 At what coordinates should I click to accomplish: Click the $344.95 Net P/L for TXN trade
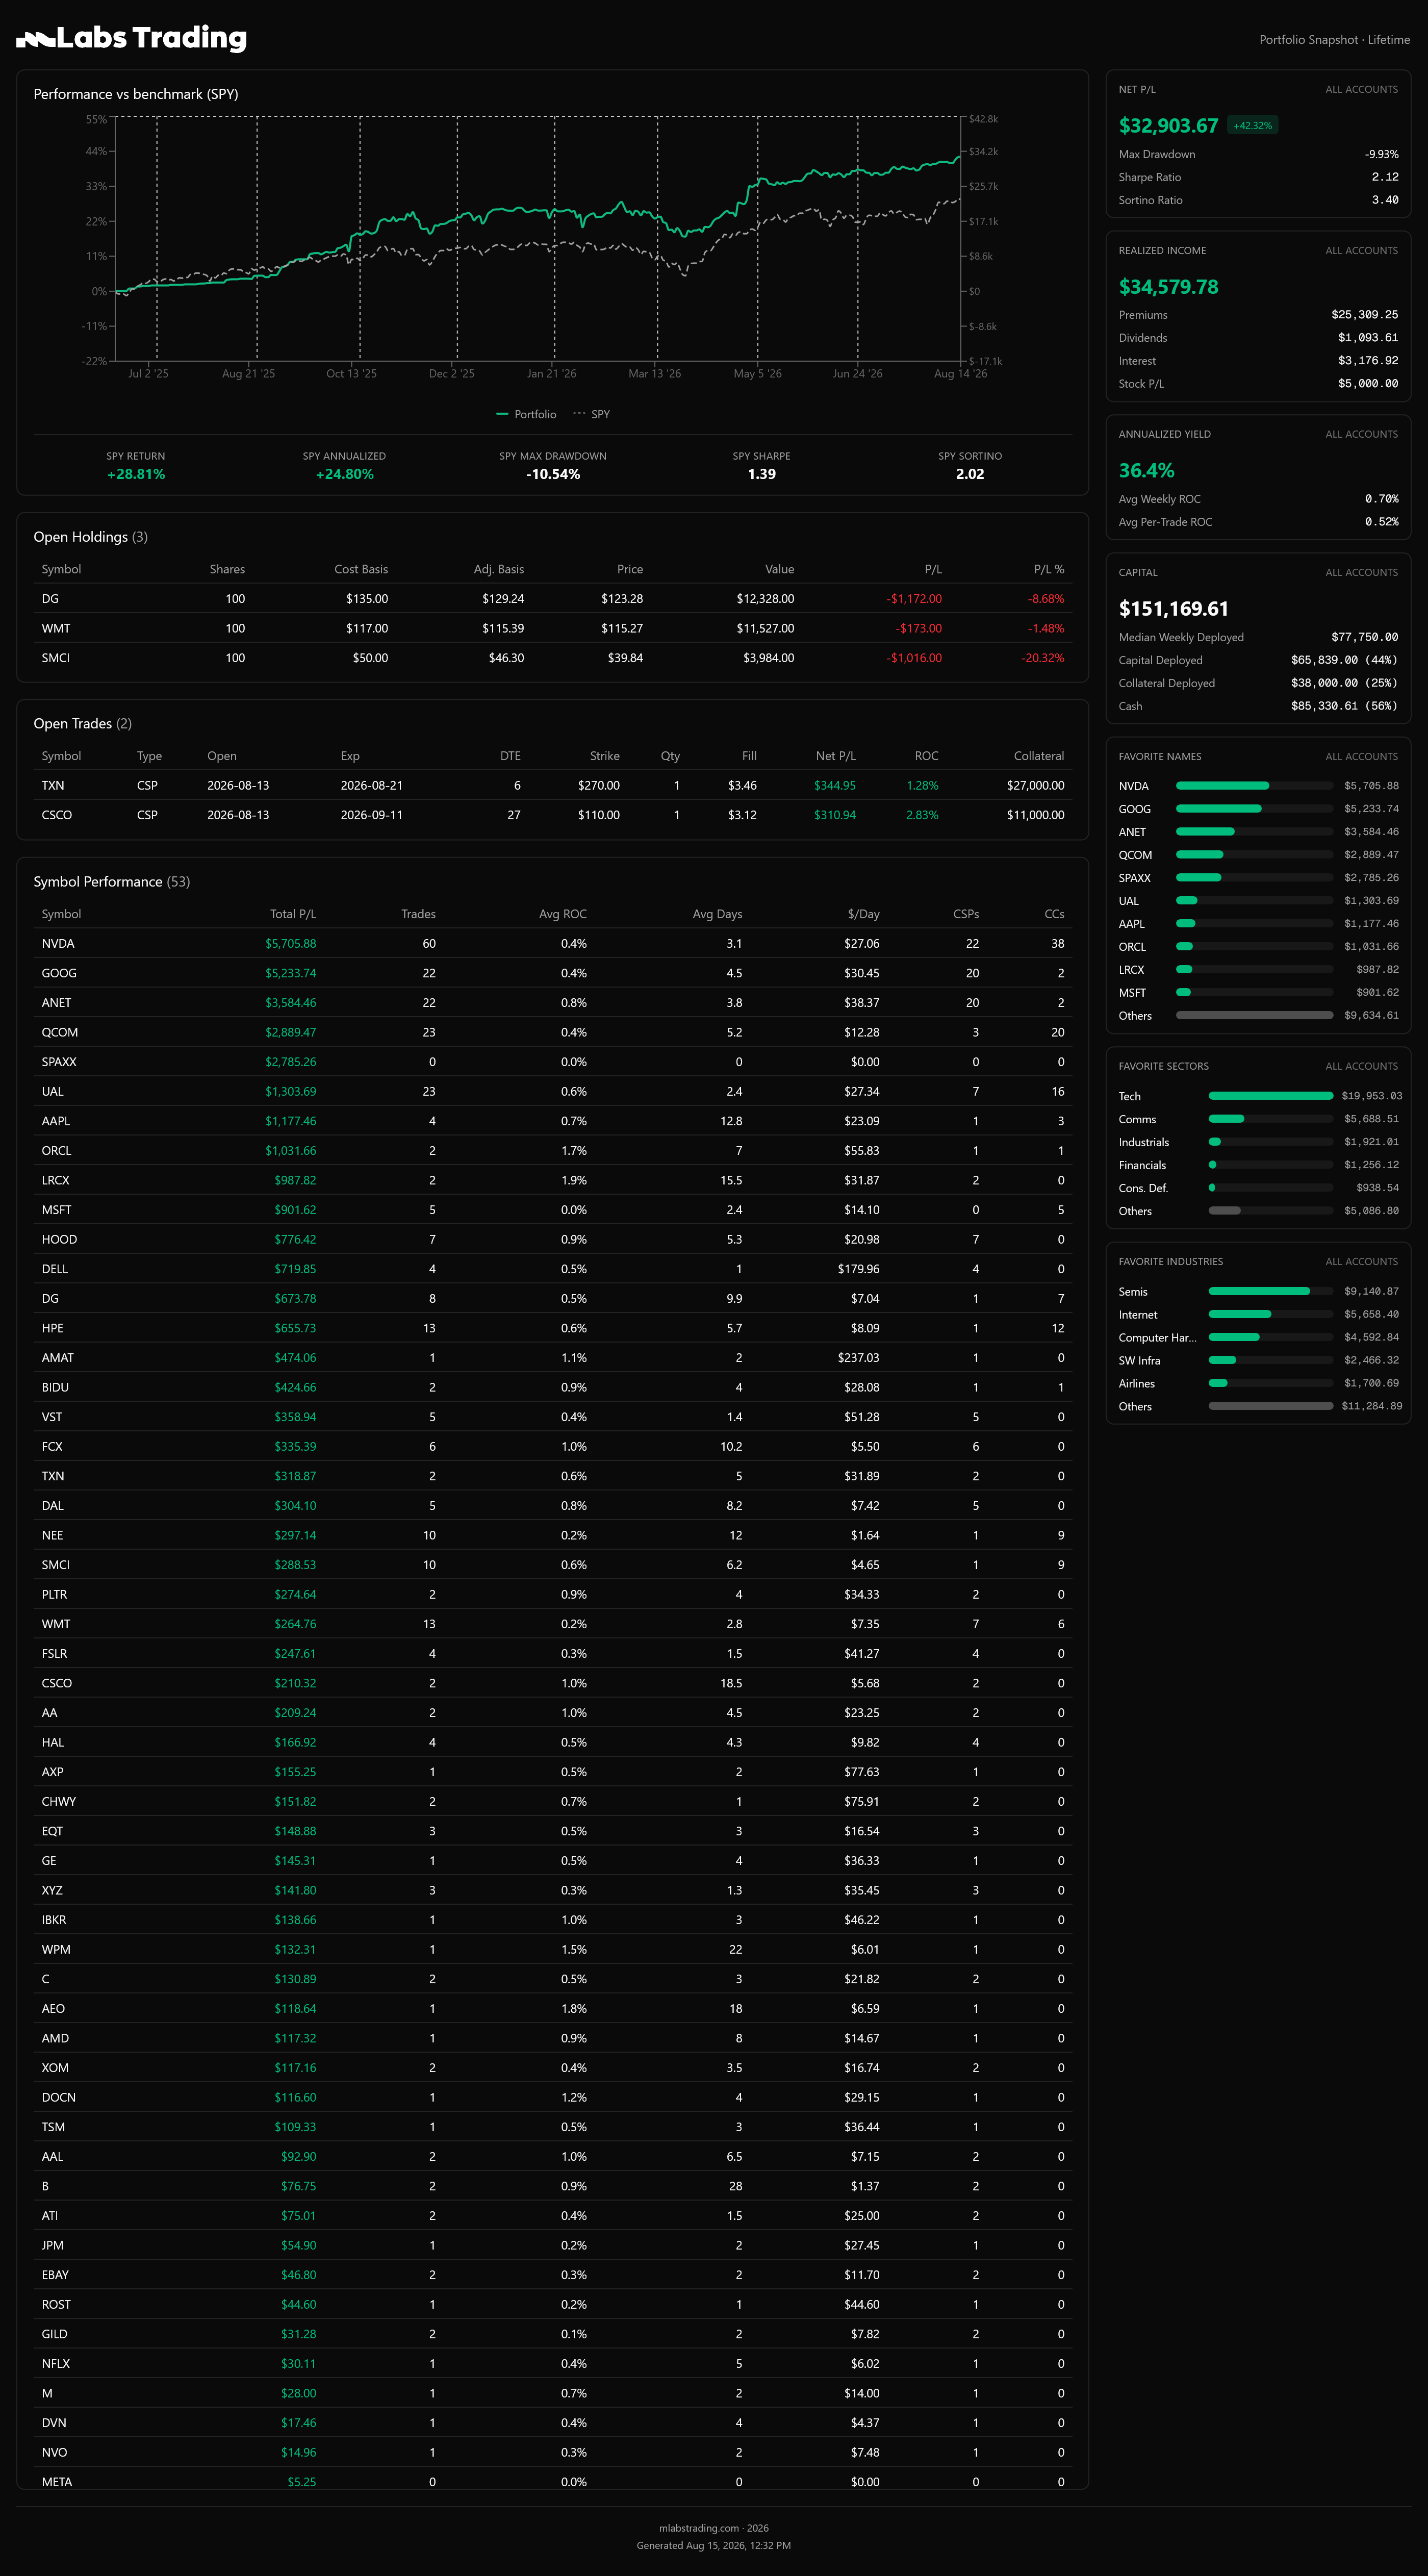pyautogui.click(x=835, y=786)
